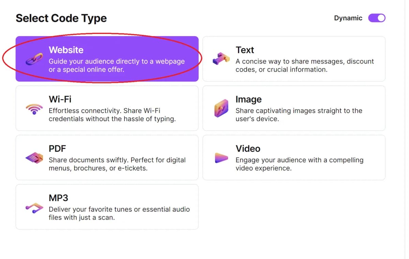Screen dimensions: 409x259
Task: Click the PDF document icon
Action: (33, 158)
